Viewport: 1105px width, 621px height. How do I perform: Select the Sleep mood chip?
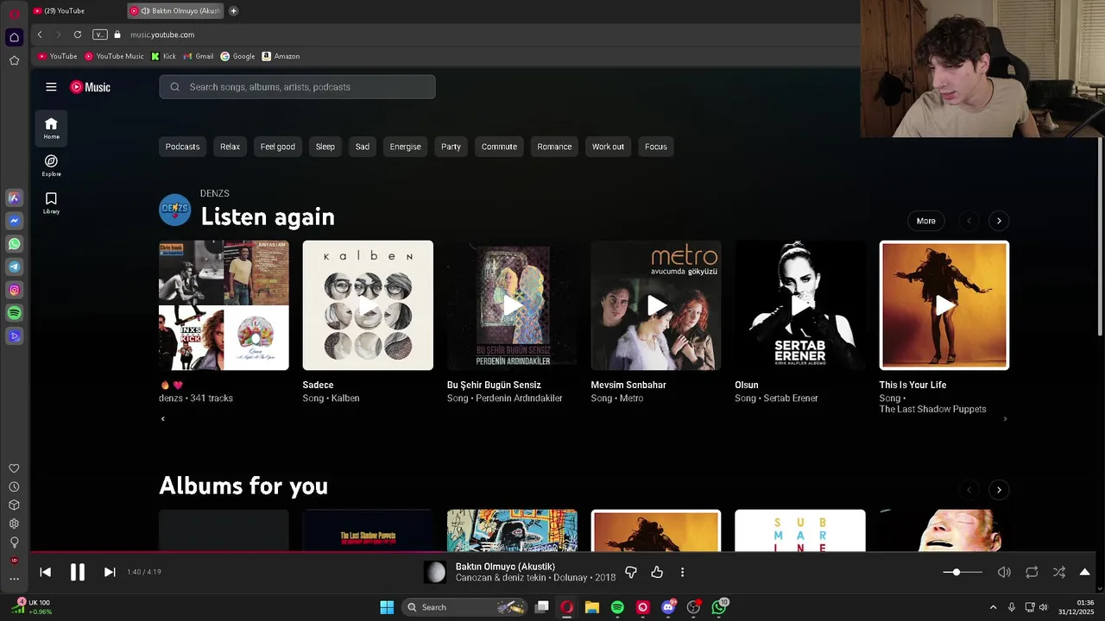(x=325, y=147)
